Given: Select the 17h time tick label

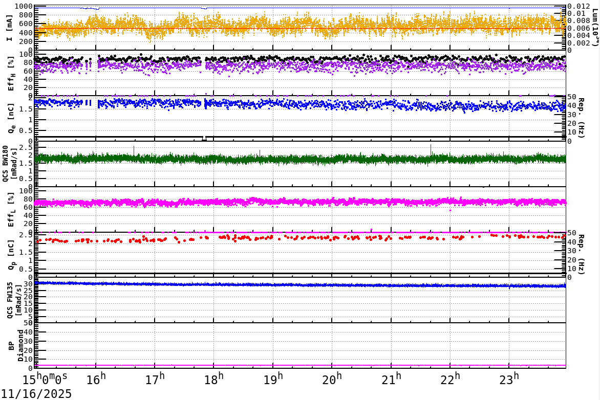Looking at the screenshot, I should (155, 379).
